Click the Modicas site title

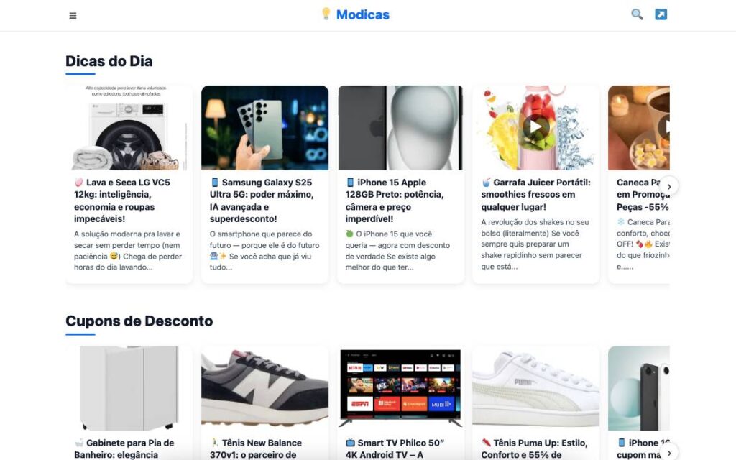pos(363,14)
